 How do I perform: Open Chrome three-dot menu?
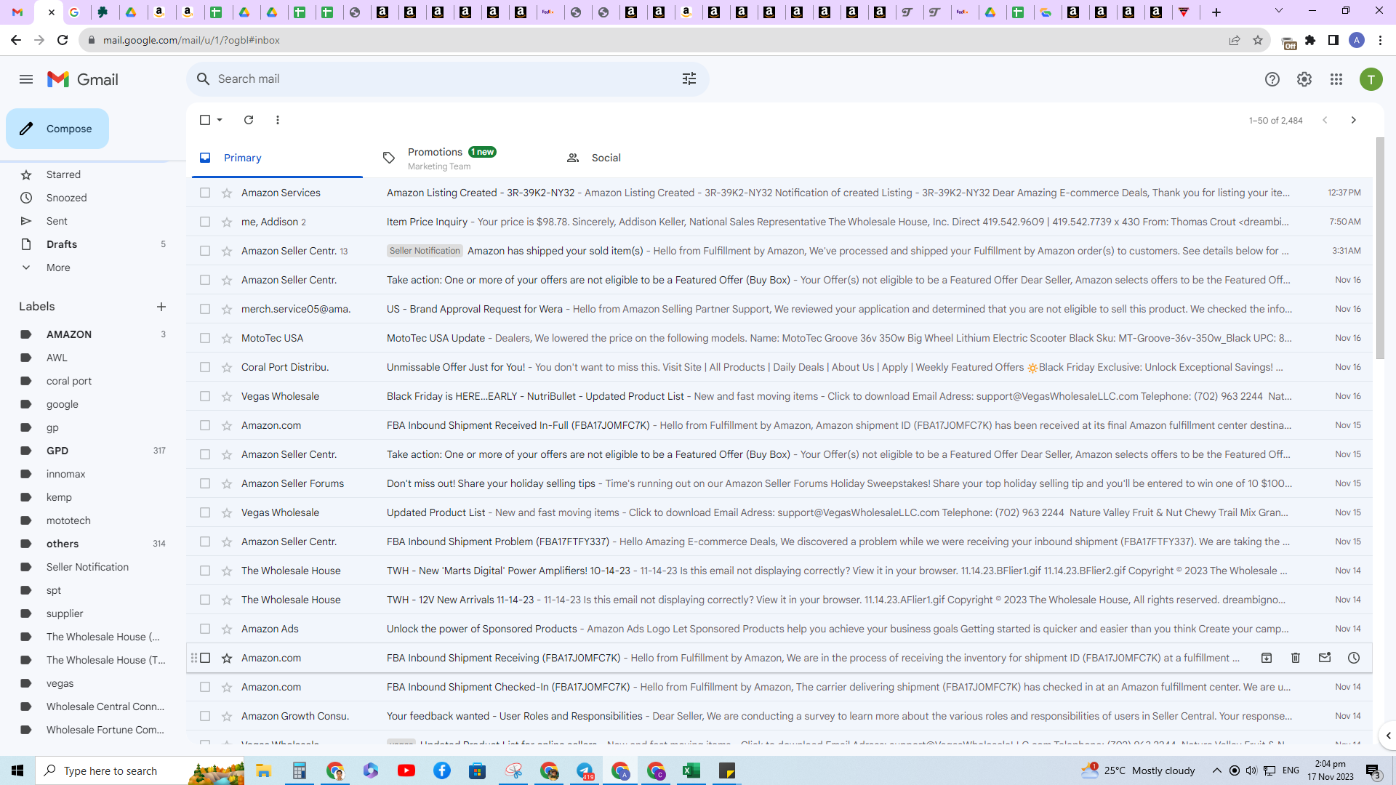coord(1380,40)
